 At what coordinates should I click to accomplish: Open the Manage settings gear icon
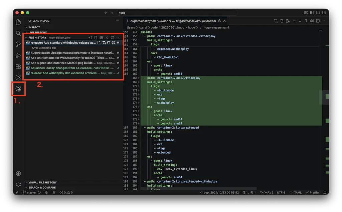pos(18,185)
